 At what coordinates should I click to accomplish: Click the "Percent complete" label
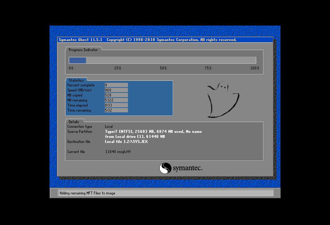[81, 85]
